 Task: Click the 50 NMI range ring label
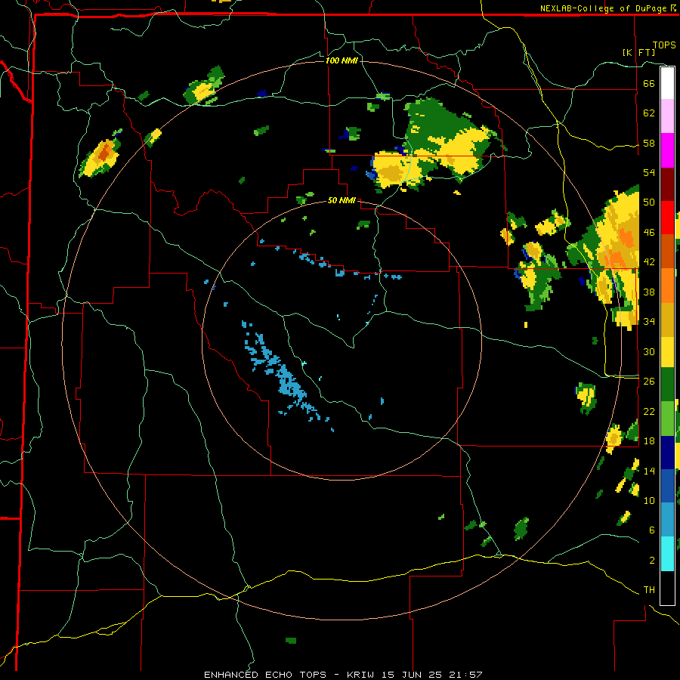pos(342,200)
